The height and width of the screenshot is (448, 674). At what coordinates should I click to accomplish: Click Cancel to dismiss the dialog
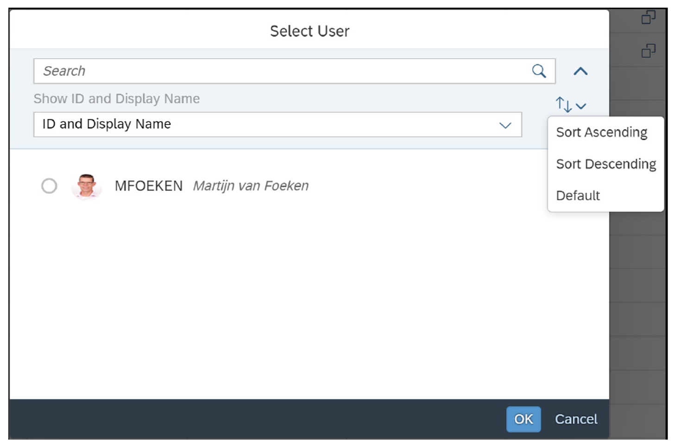pos(576,419)
